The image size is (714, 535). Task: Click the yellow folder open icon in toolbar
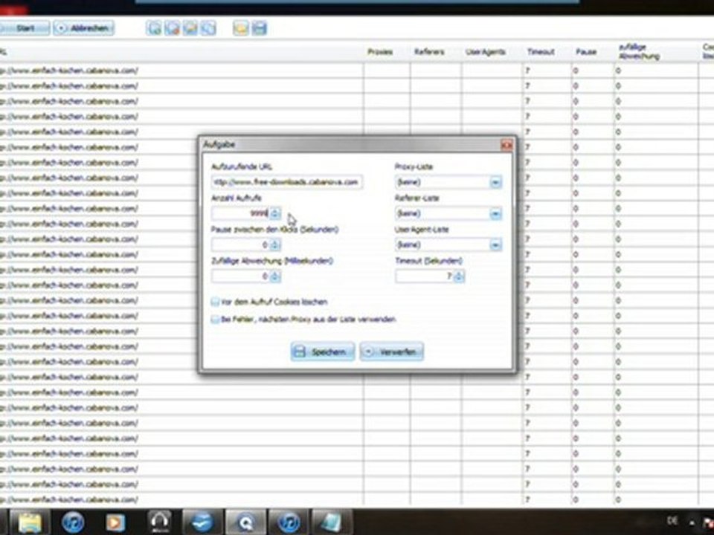(240, 28)
